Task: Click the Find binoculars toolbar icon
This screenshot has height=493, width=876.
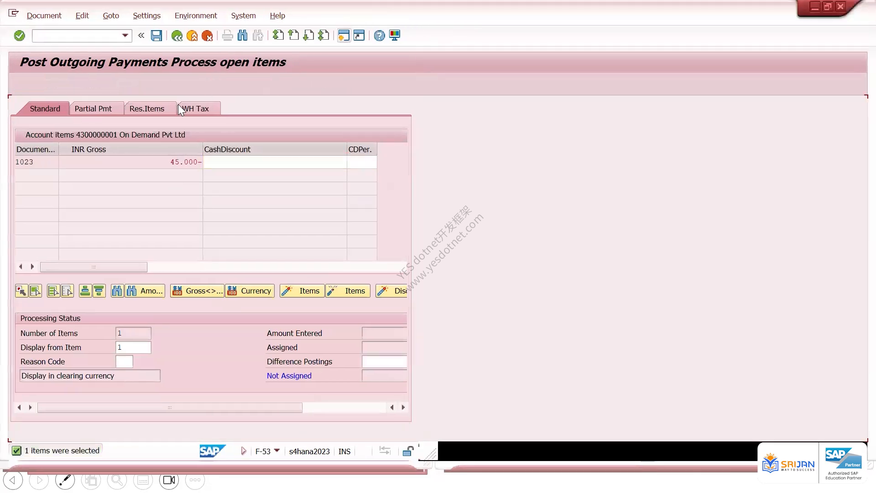Action: (x=243, y=36)
